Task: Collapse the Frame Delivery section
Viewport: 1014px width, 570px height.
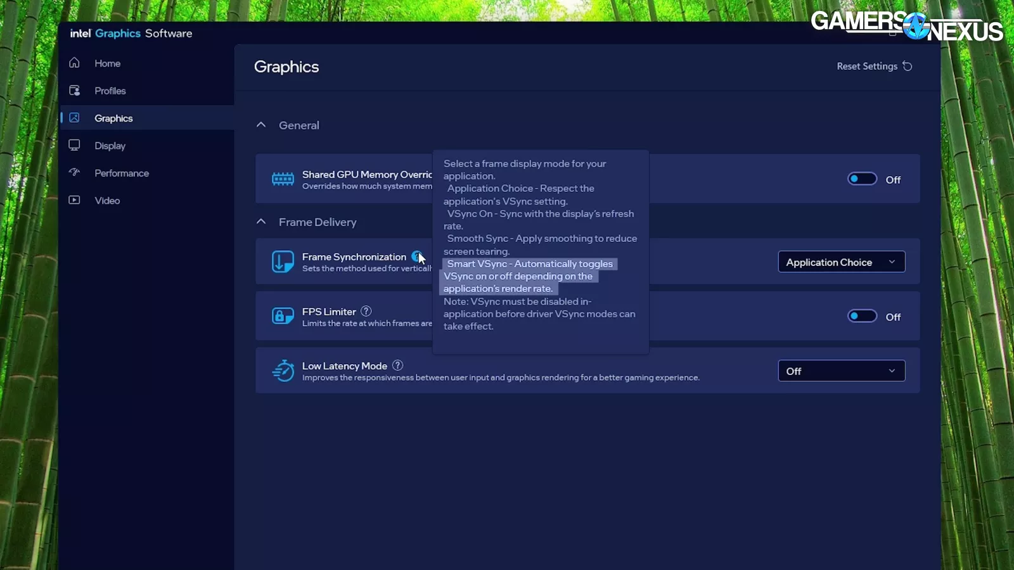Action: [261, 222]
